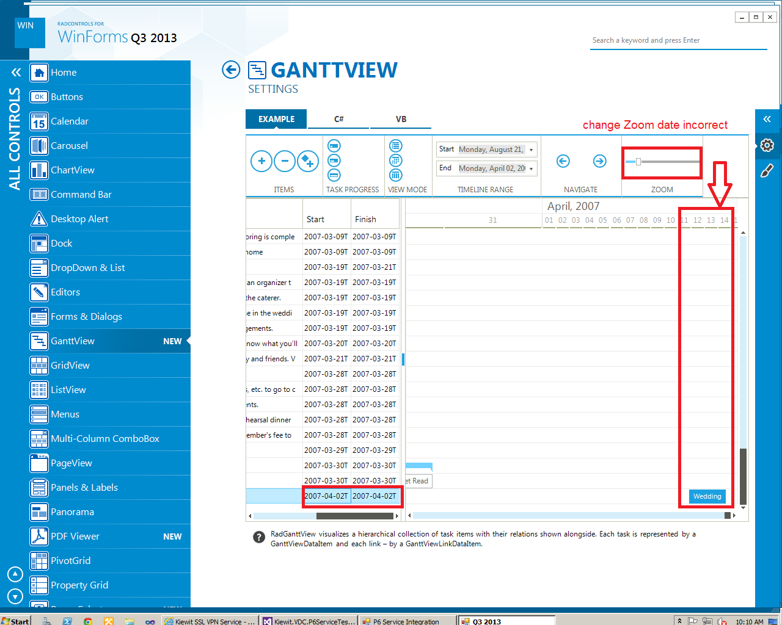
Task: Click the April, 2007 timeline header
Action: click(573, 206)
